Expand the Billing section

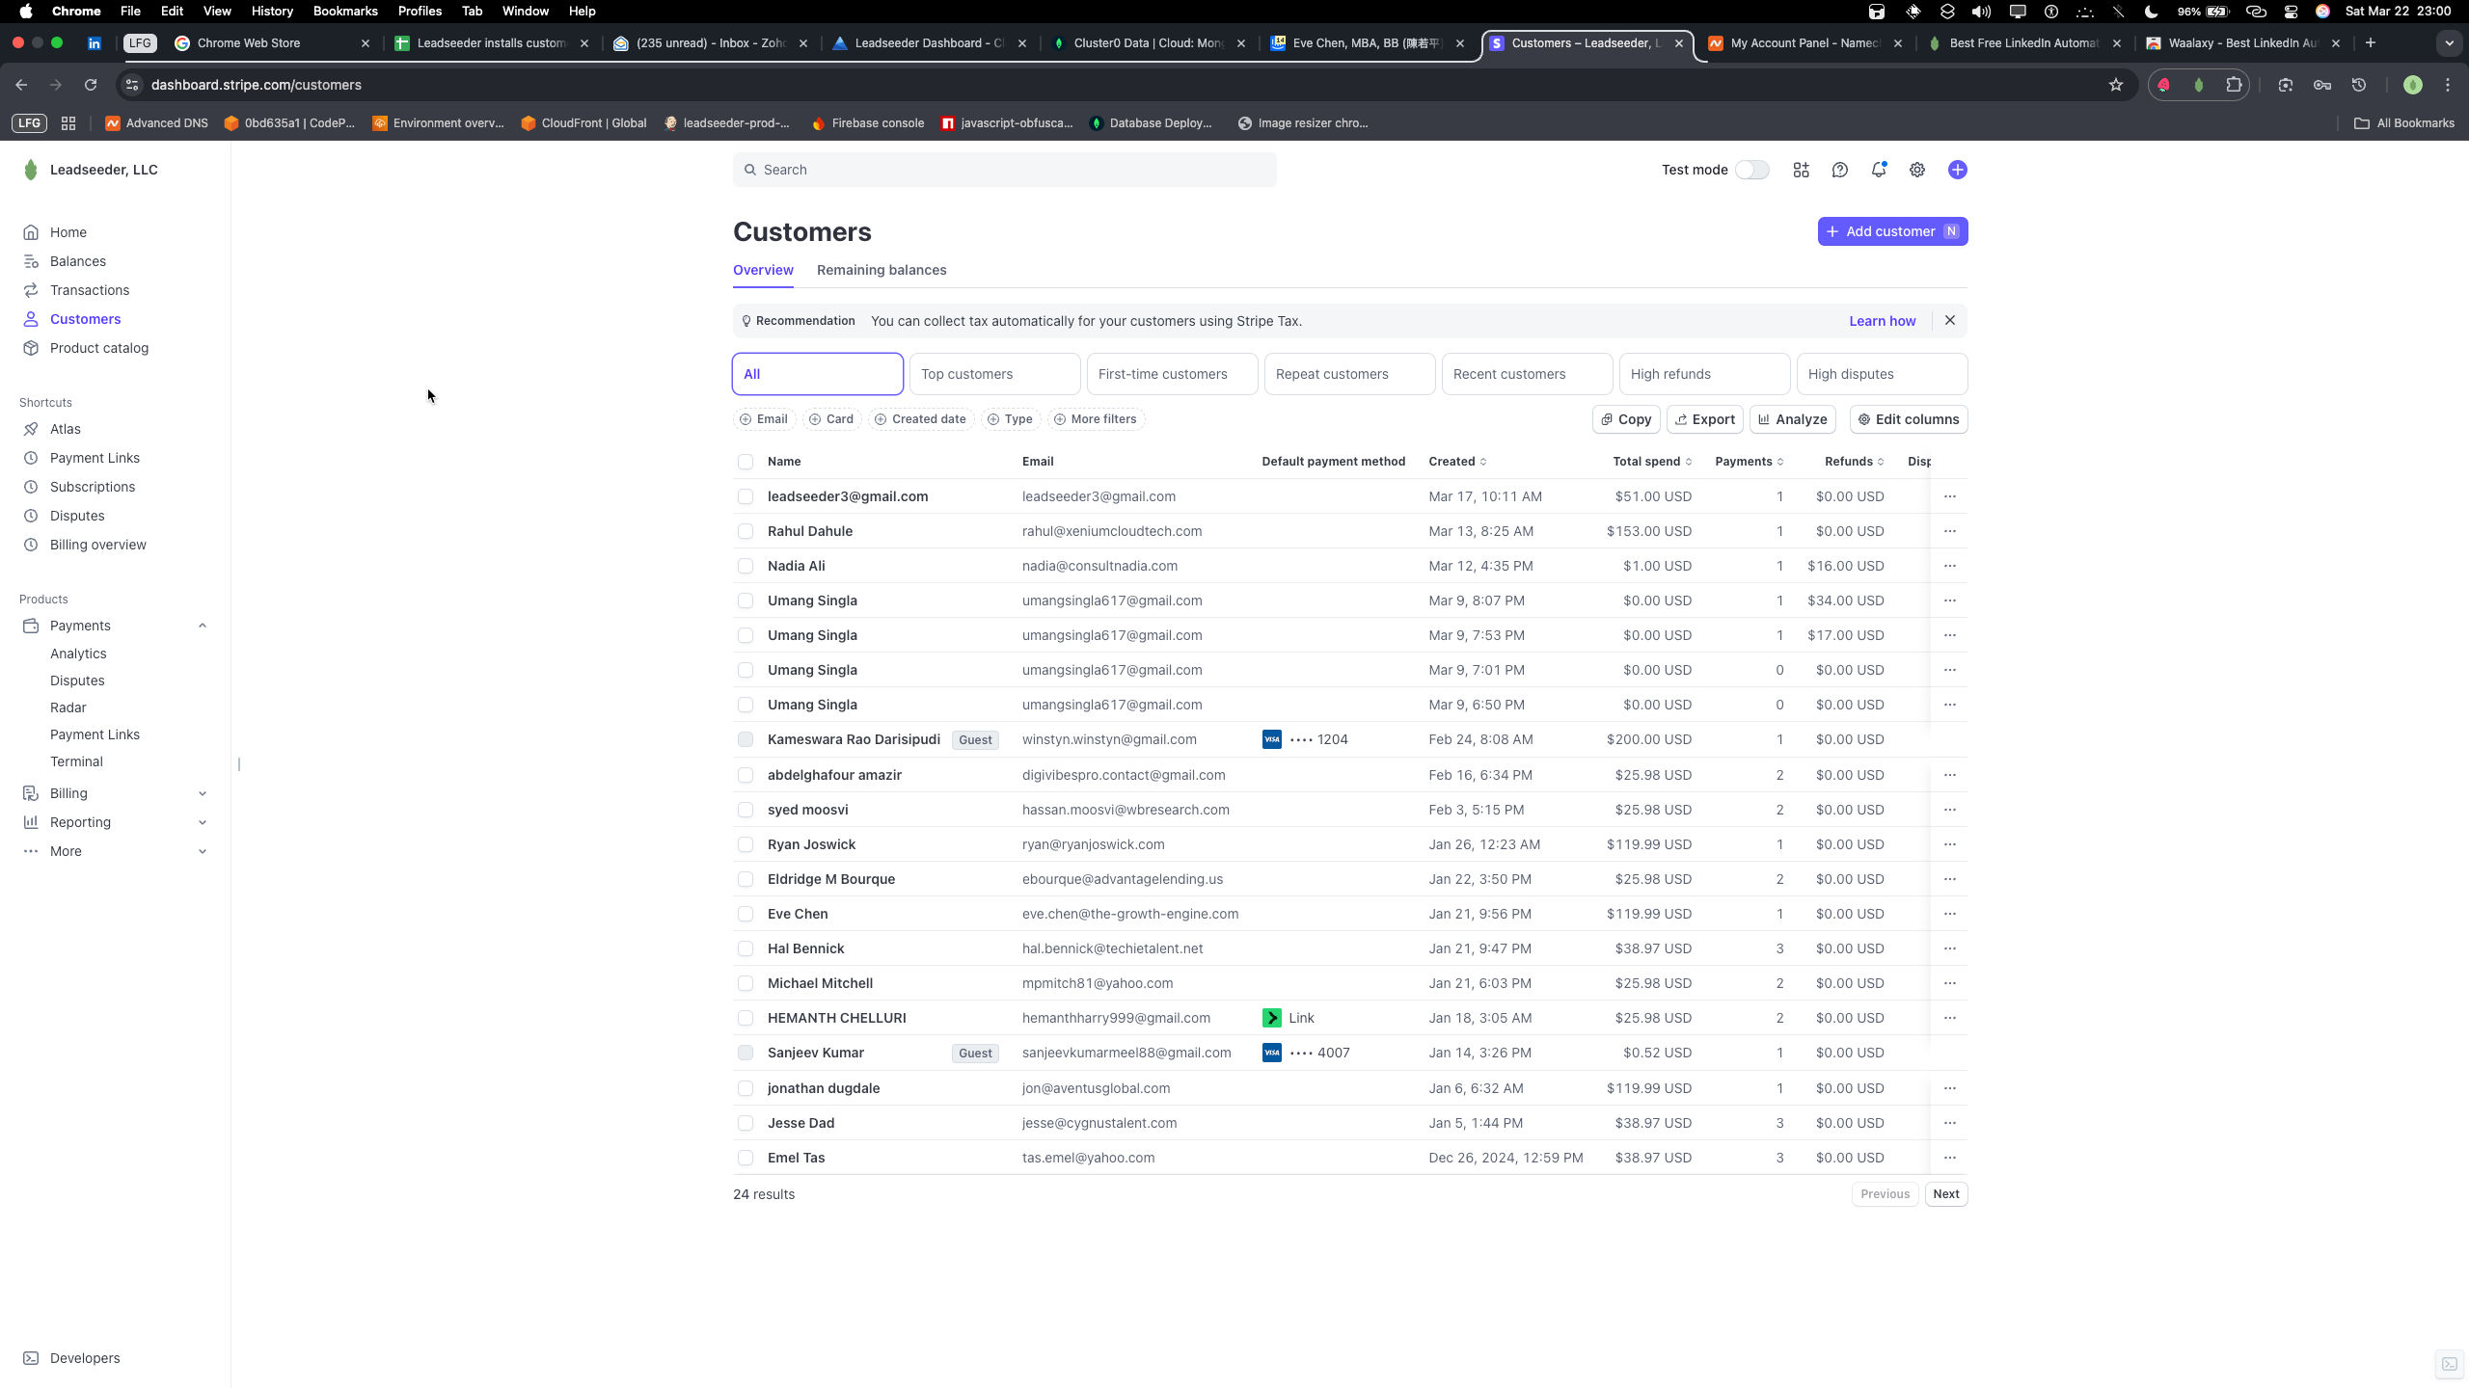[x=116, y=793]
